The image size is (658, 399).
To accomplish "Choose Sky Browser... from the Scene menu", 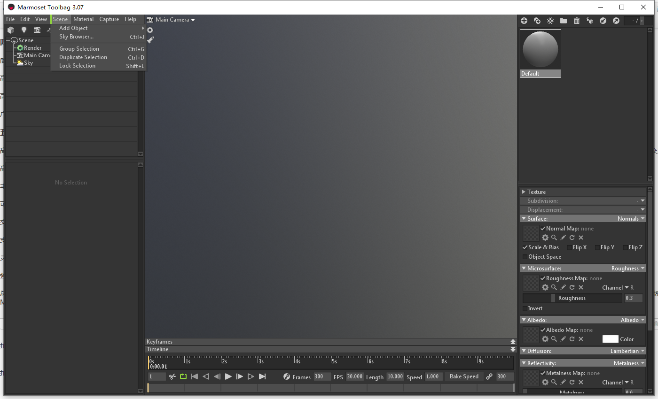I will (99, 37).
